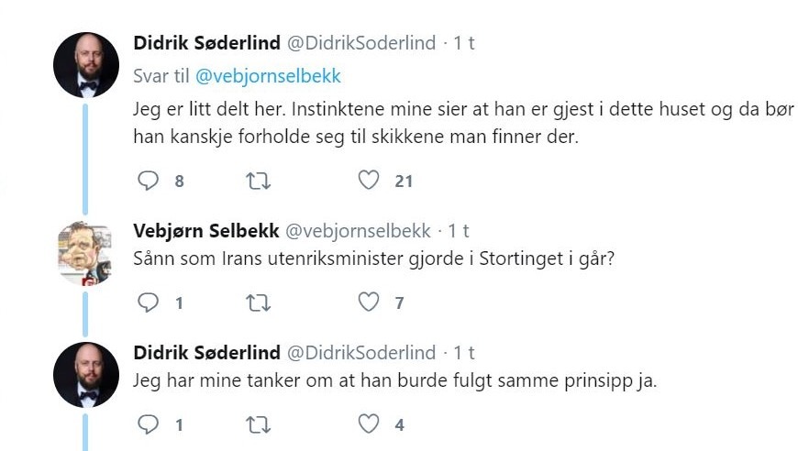Retweet Vebjørn Selbekk's tweet about Irans utenriksminister

(x=260, y=302)
